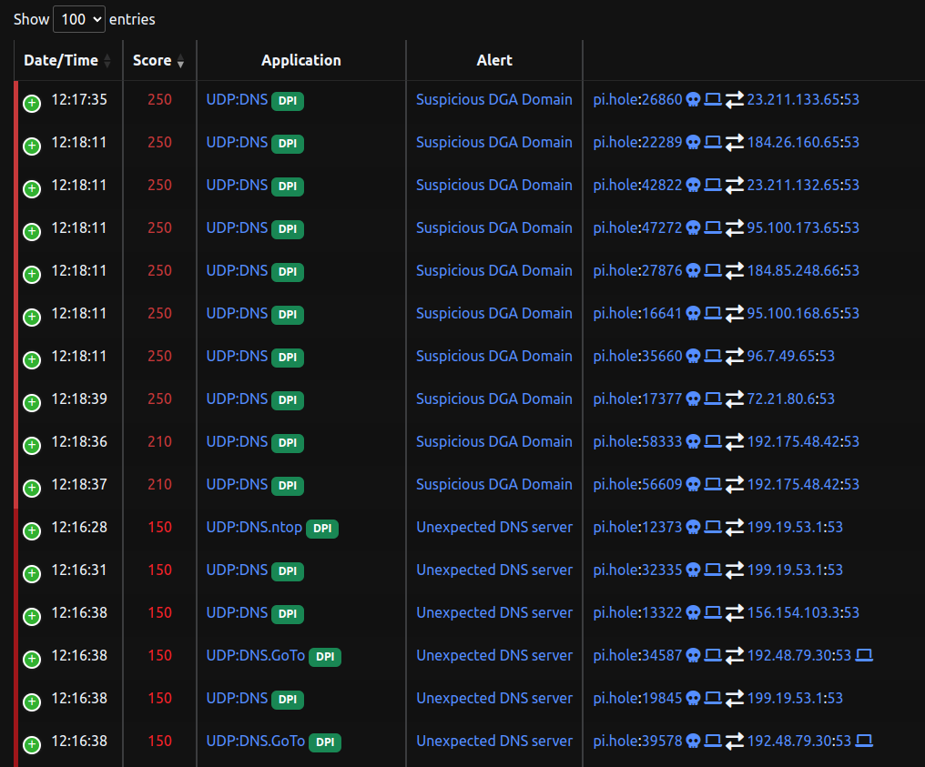Expand the pi.hole:34587 row plus icon
Image resolution: width=925 pixels, height=767 pixels.
pos(32,659)
